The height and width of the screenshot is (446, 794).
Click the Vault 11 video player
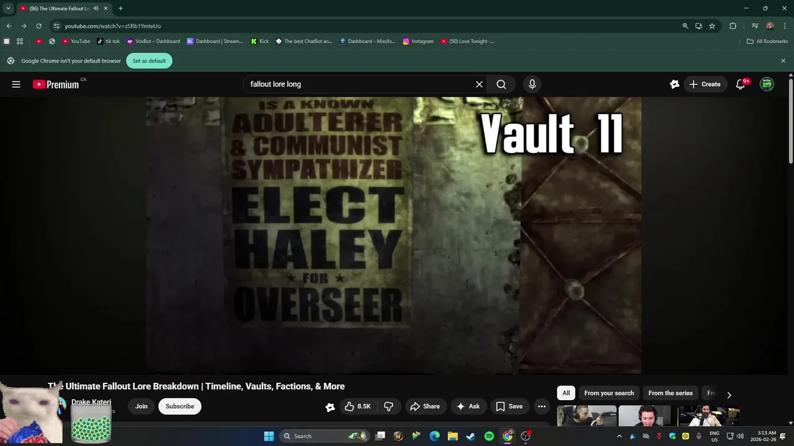[x=394, y=235]
